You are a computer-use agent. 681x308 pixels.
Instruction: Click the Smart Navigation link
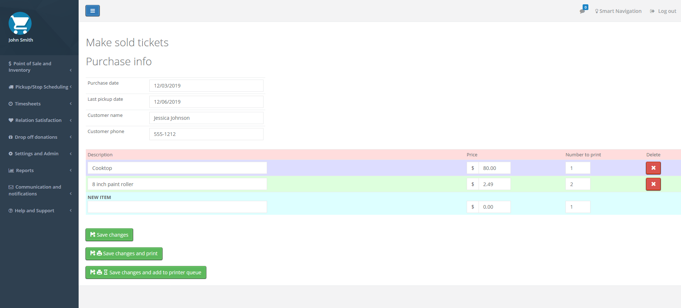pyautogui.click(x=618, y=11)
